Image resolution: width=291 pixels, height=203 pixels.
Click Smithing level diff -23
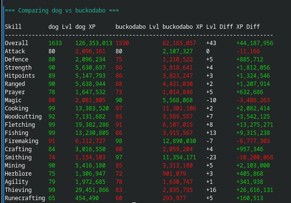pyautogui.click(x=211, y=157)
